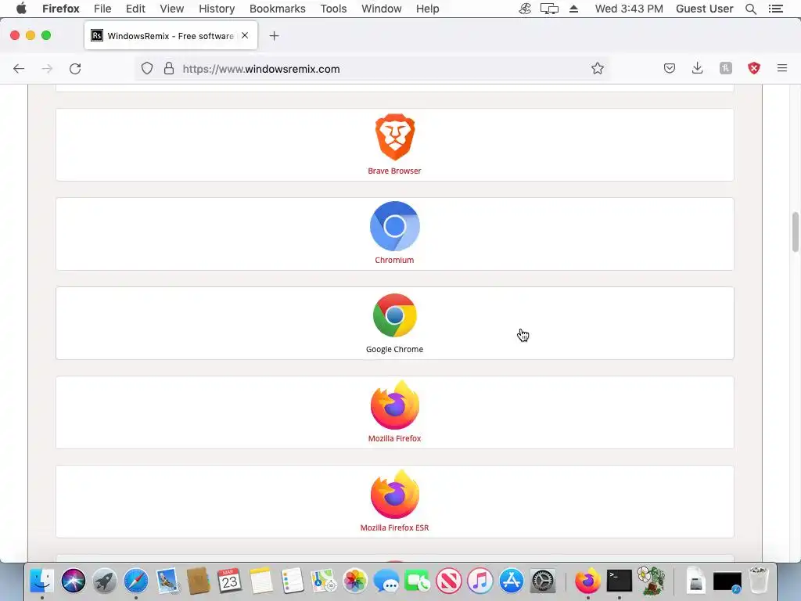This screenshot has height=601, width=801.
Task: Open the Brave Browser lion icon
Action: (x=394, y=137)
